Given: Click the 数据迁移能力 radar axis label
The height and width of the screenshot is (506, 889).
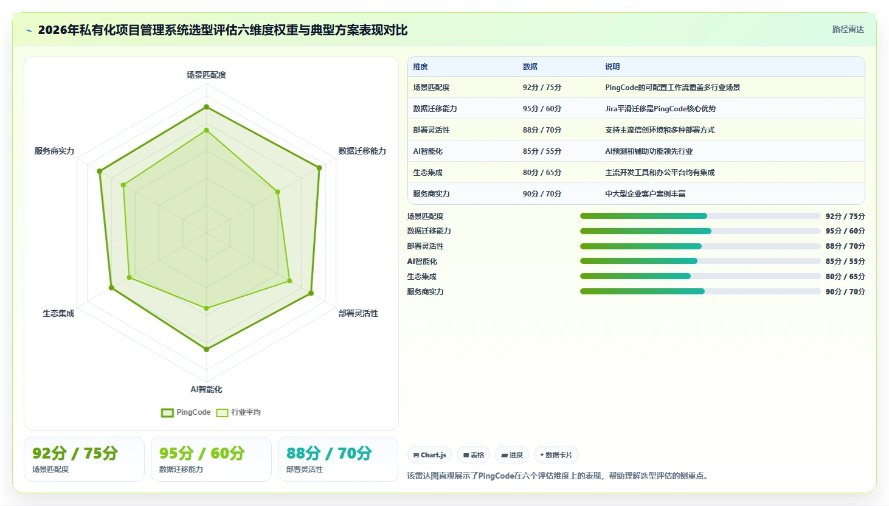Looking at the screenshot, I should point(362,151).
